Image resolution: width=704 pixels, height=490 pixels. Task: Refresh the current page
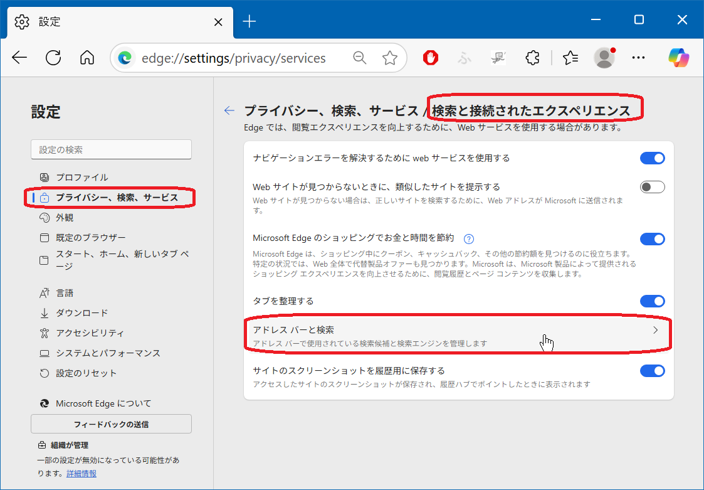click(x=54, y=58)
